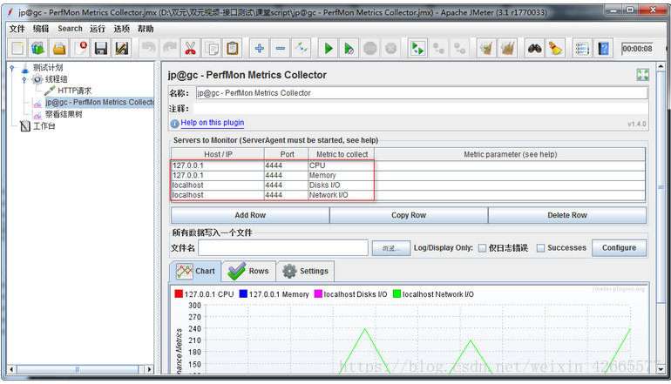
Task: Click the Configure button
Action: 619,248
